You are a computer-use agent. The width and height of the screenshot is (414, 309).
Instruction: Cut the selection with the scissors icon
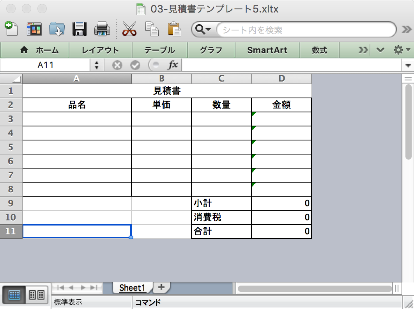coord(129,29)
